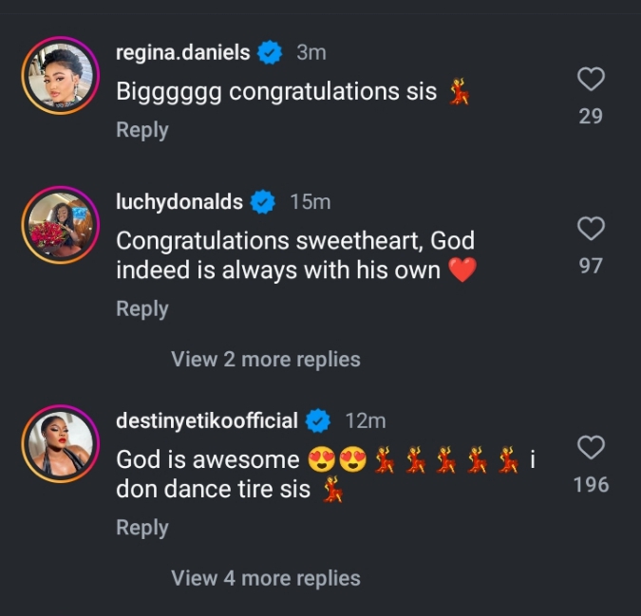Expand View 2 more replies
The width and height of the screenshot is (641, 616).
[265, 360]
